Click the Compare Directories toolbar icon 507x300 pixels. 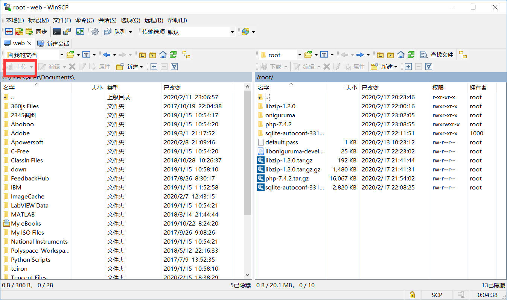[x=9, y=32]
